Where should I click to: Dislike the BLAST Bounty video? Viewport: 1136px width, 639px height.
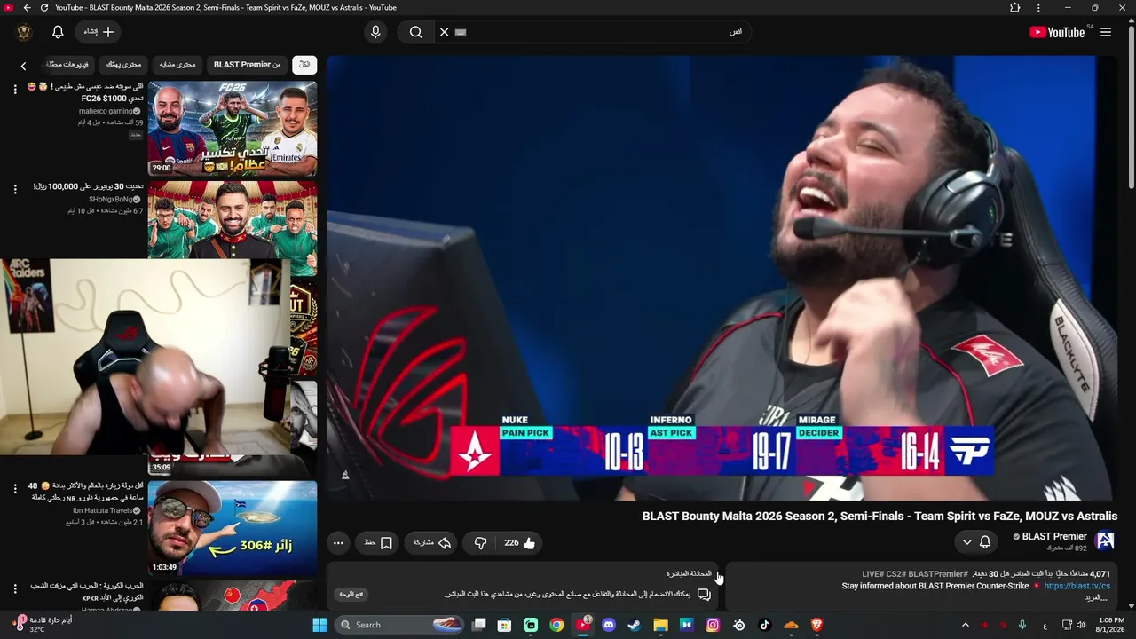pos(480,543)
